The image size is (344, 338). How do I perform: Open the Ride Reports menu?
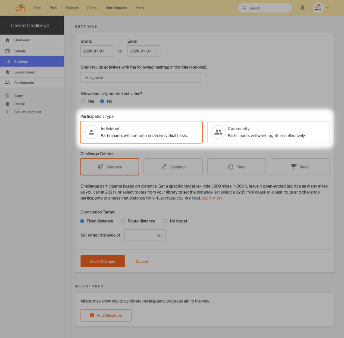116,8
